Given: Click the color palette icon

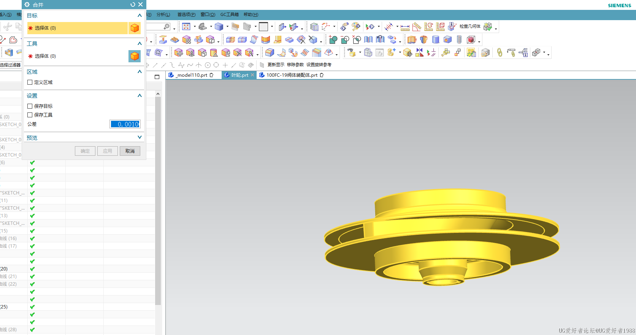Looking at the screenshot, I should click(356, 27).
